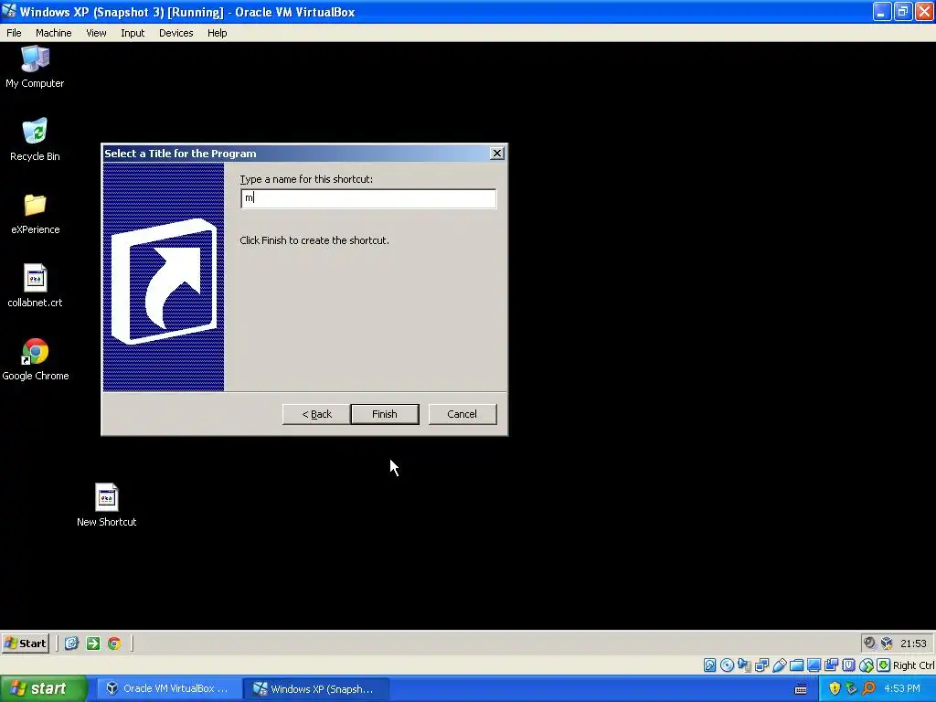This screenshot has height=702, width=936.
Task: Click the orange magnifier tray icon
Action: point(868,688)
